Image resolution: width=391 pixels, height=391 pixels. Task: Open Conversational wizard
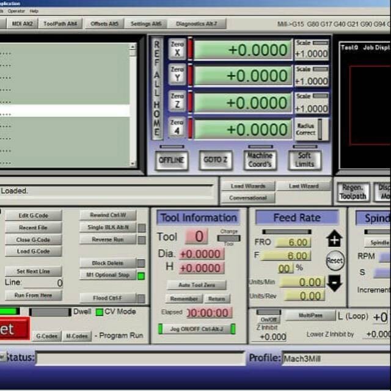pos(248,198)
